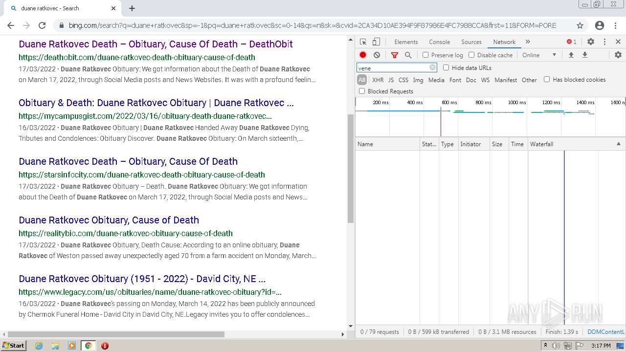Open DevTools customize three-dot menu
Viewport: 626px width, 352px height.
[x=604, y=42]
